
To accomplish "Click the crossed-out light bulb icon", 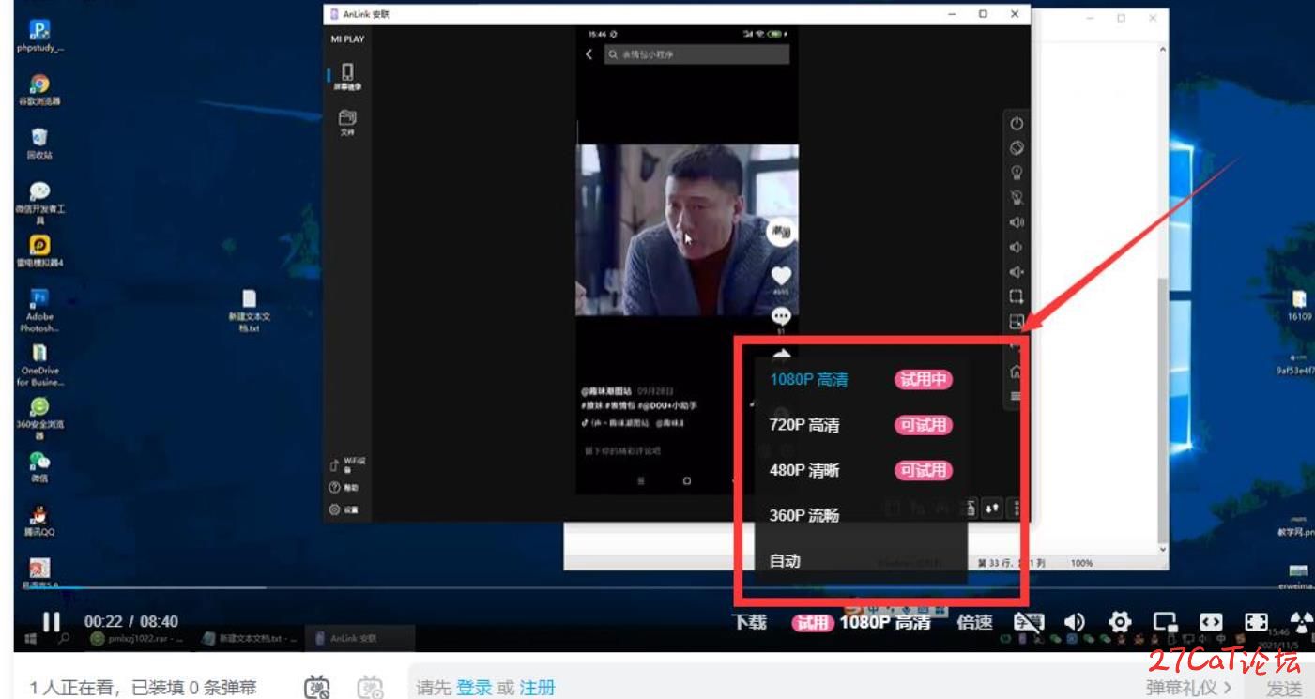I will coord(1017,198).
